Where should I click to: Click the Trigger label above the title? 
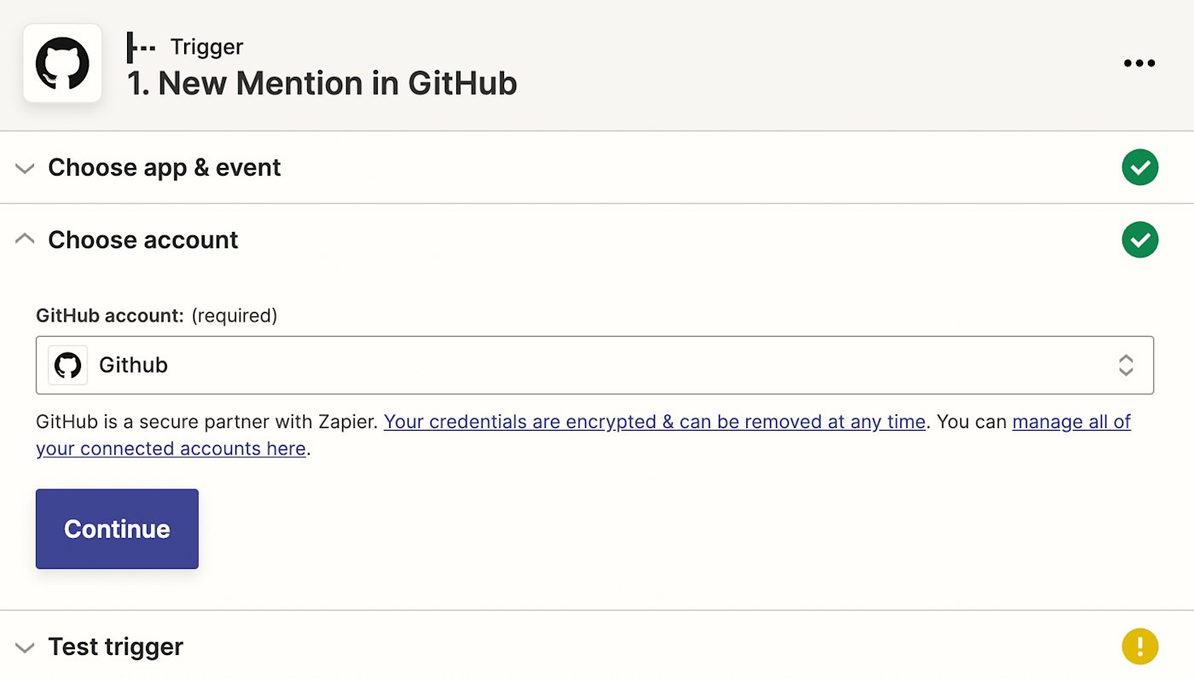tap(206, 47)
